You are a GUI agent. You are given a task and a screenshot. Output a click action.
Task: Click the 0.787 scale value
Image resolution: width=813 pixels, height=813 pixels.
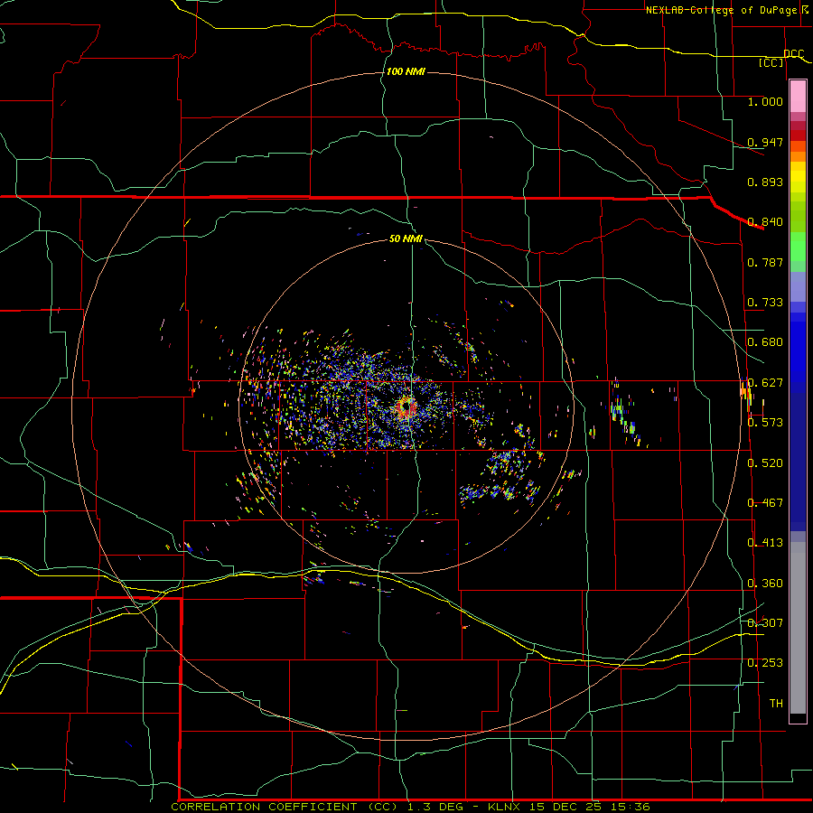(x=765, y=262)
